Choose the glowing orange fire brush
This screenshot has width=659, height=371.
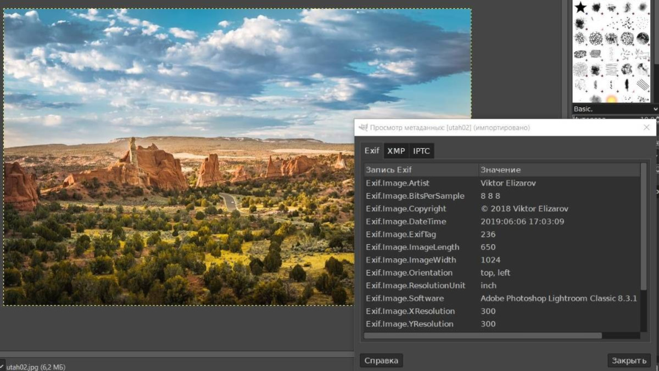[x=611, y=98]
